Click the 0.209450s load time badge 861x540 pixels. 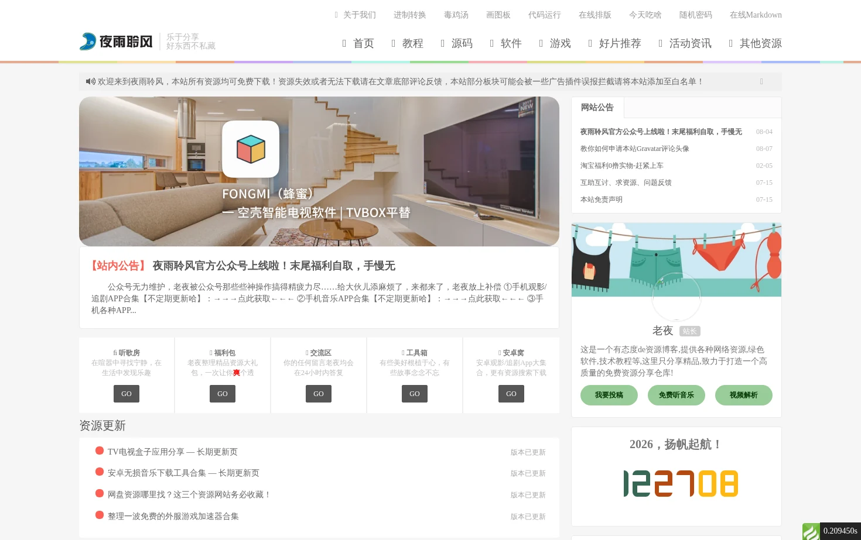click(840, 531)
